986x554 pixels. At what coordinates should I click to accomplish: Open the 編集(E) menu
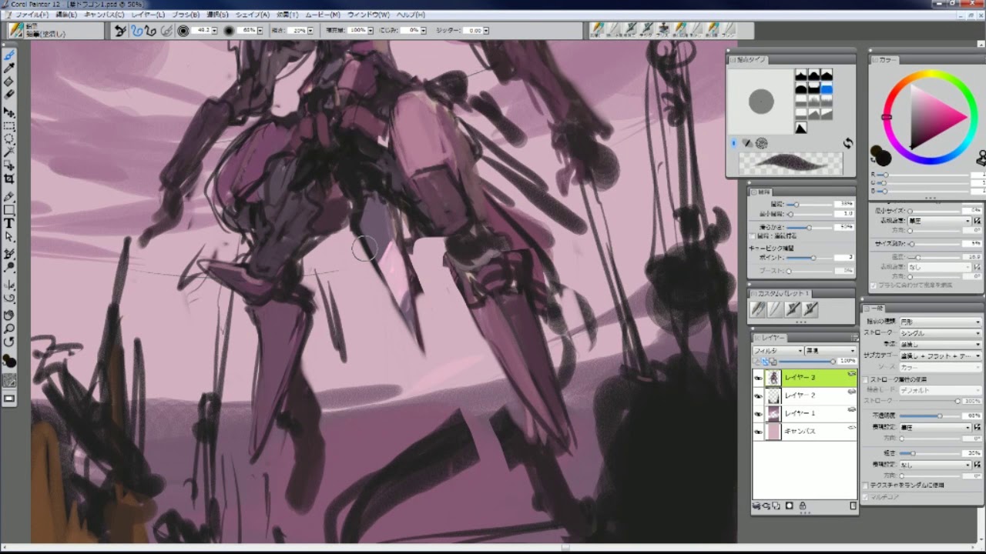(x=67, y=15)
